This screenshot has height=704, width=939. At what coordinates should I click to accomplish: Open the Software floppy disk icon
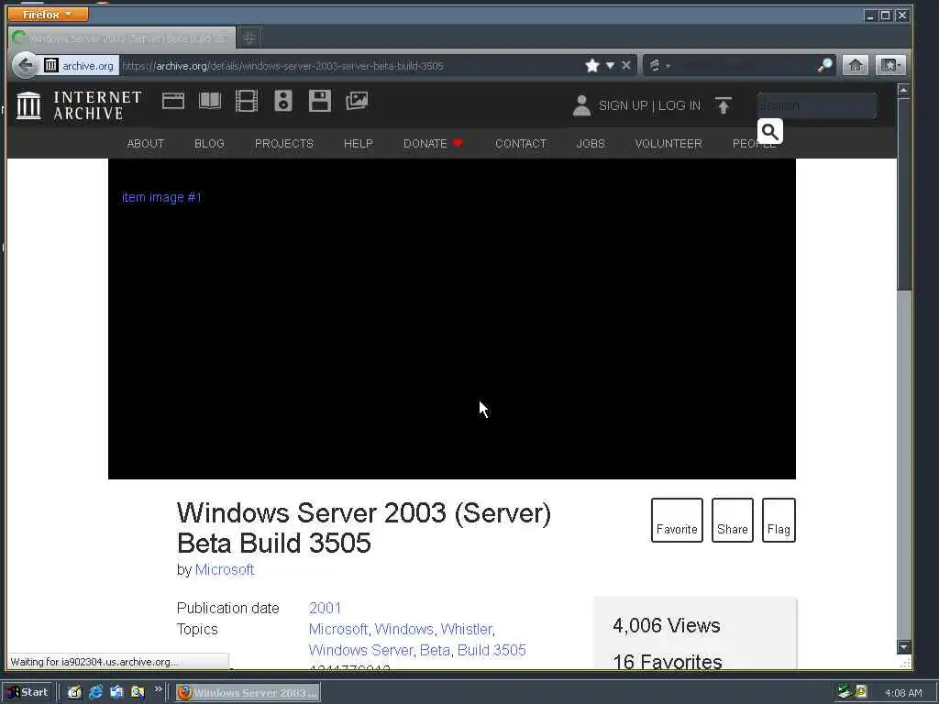(320, 101)
